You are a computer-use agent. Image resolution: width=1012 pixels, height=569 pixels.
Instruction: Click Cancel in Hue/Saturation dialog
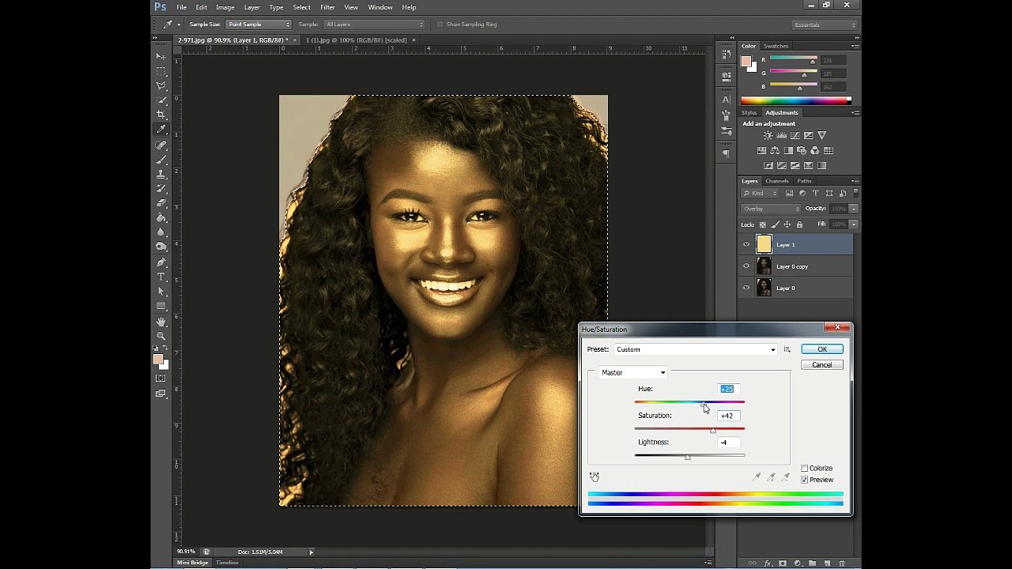pyautogui.click(x=821, y=365)
